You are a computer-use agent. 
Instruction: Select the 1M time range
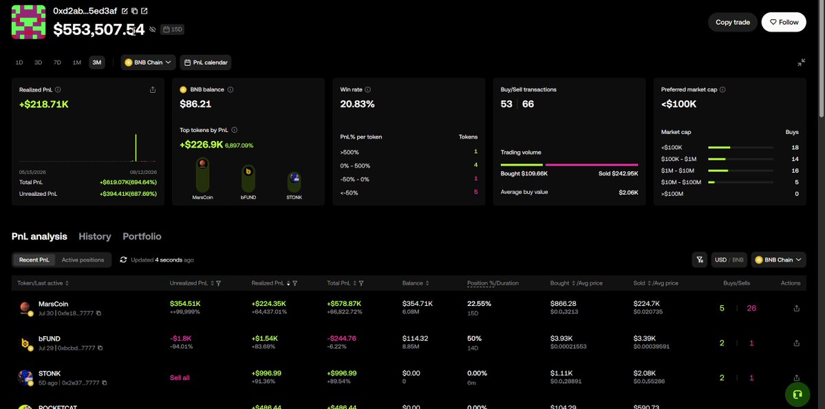pos(77,63)
